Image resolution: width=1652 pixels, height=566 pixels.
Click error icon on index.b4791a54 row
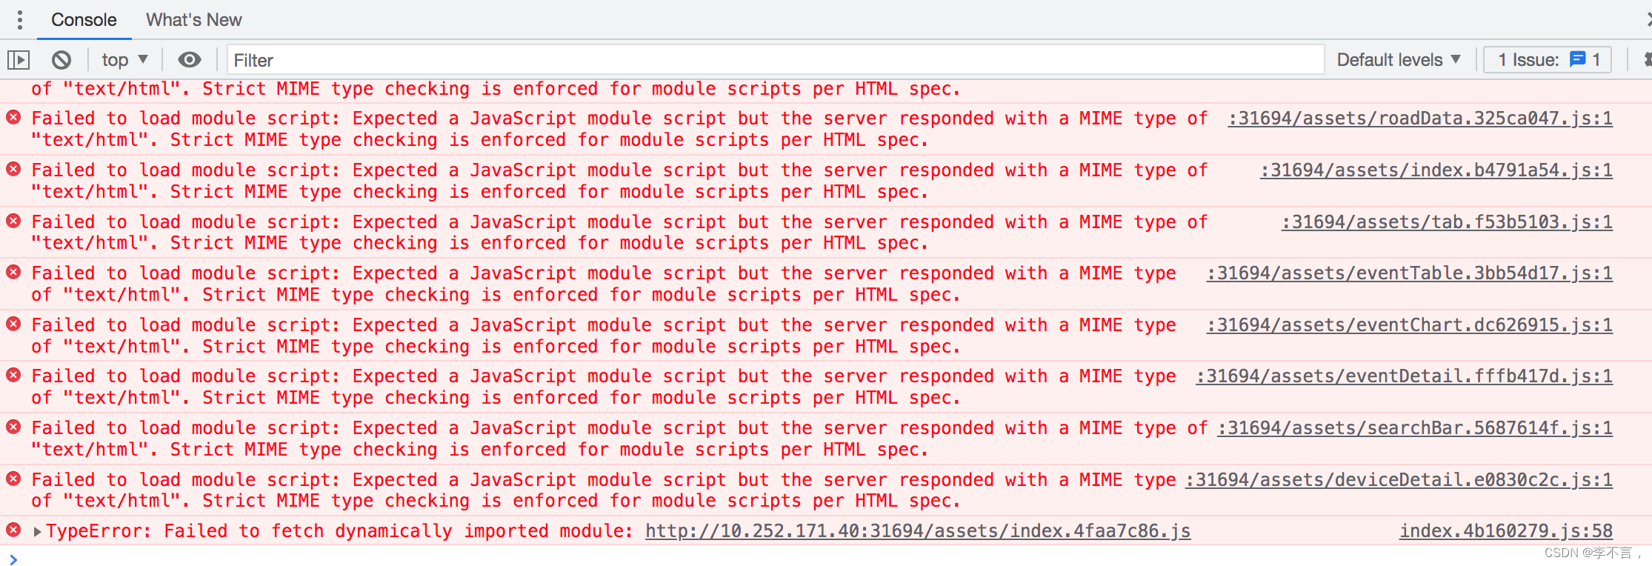(x=13, y=169)
